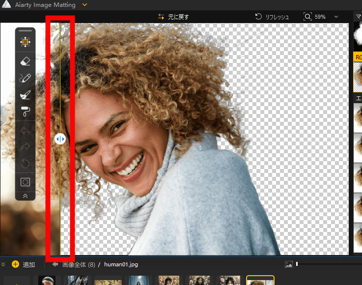This screenshot has height=285, width=362.
Task: Select the paint roller tool
Action: pyautogui.click(x=25, y=112)
